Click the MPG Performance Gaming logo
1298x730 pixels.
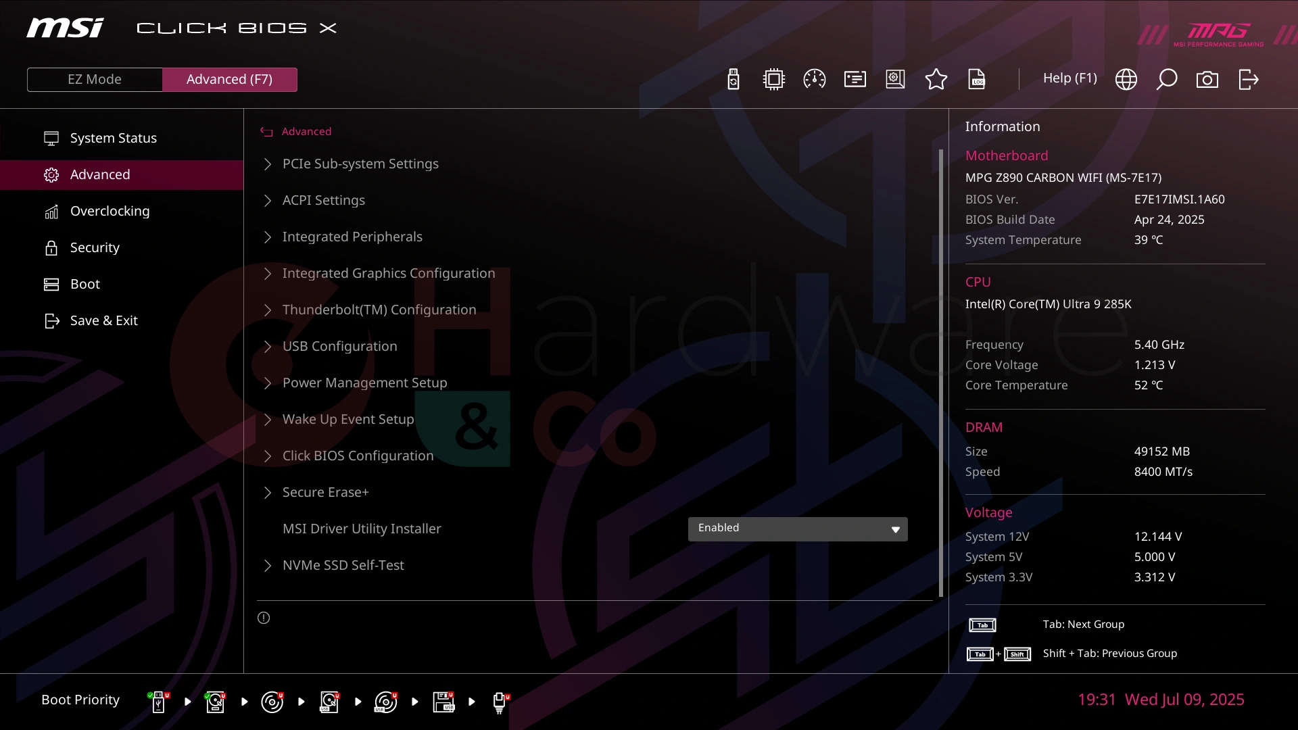click(x=1218, y=34)
